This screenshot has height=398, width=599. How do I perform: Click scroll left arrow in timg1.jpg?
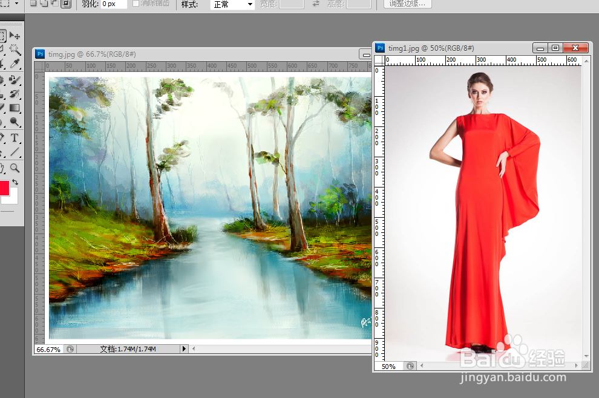coord(422,366)
